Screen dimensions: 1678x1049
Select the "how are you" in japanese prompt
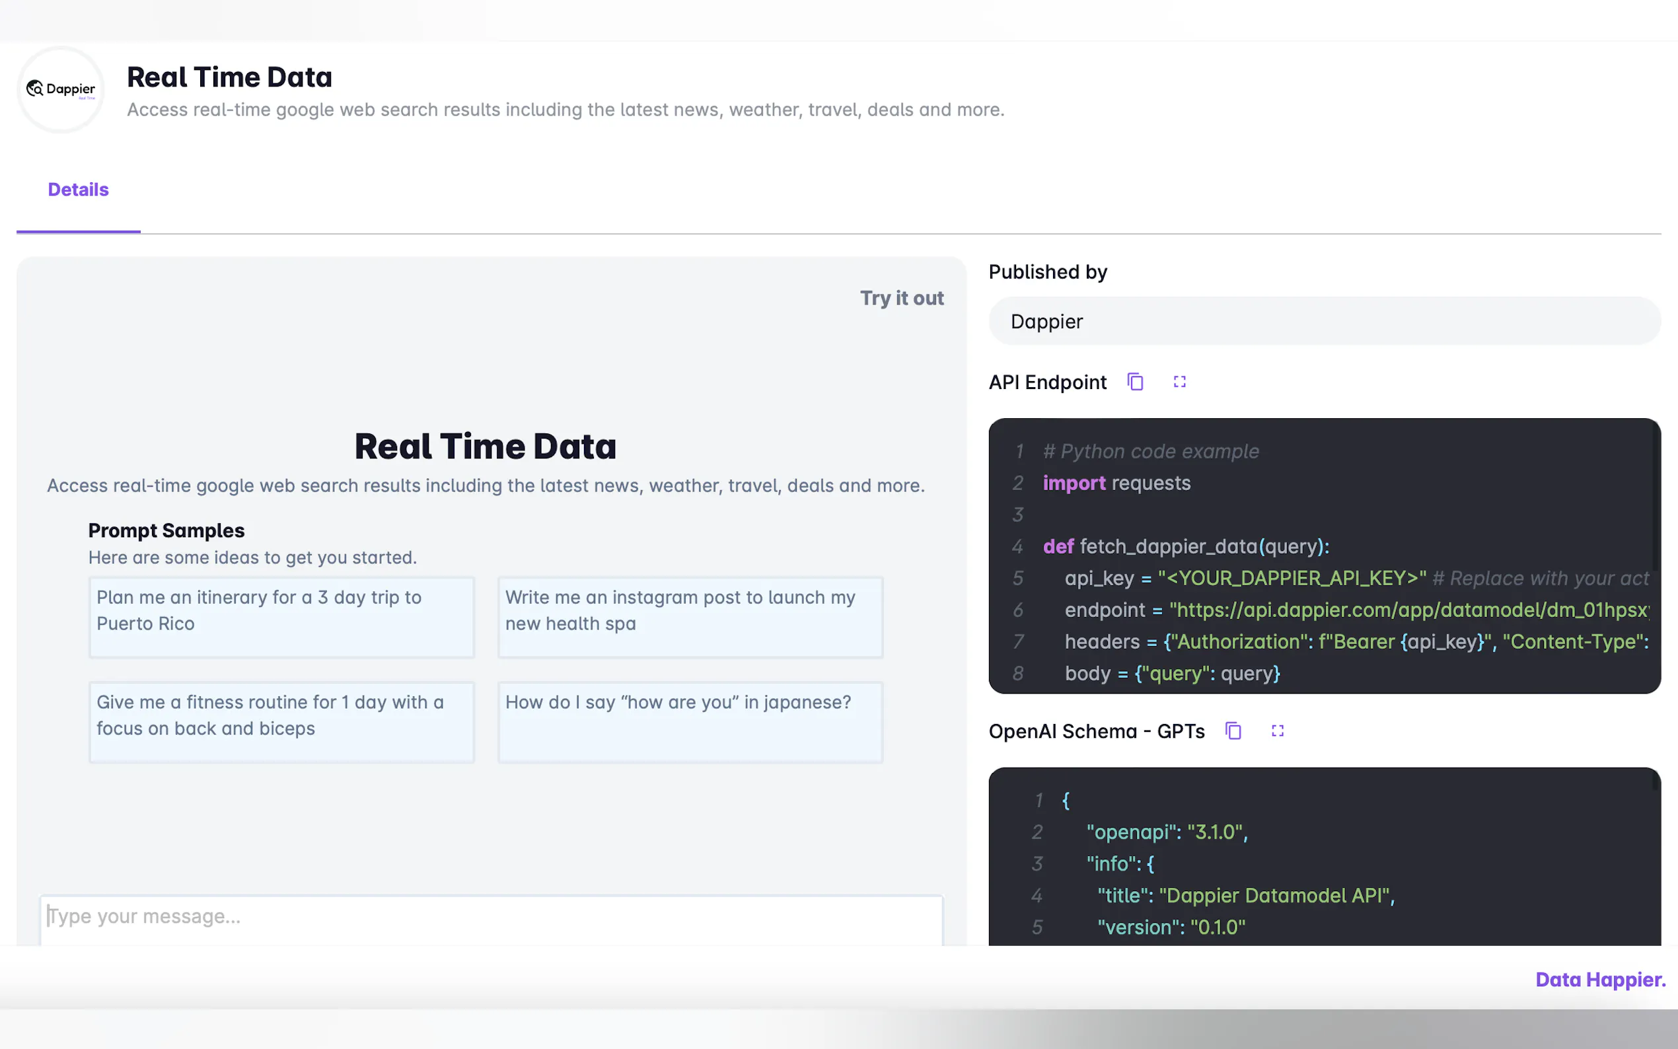coord(690,721)
